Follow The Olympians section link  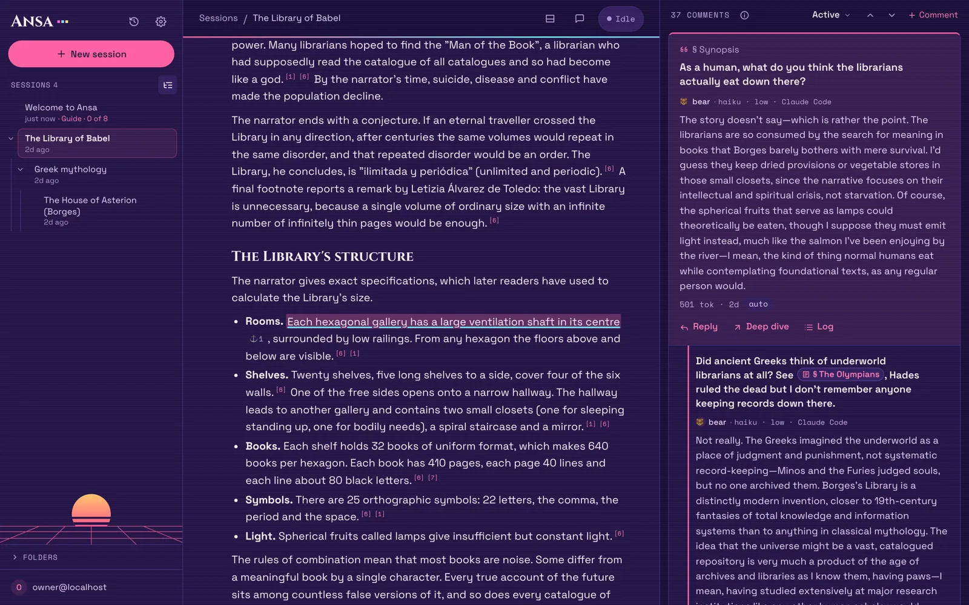click(841, 375)
